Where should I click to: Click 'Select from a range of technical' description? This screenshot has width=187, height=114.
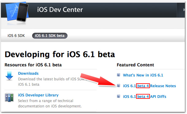(50, 103)
